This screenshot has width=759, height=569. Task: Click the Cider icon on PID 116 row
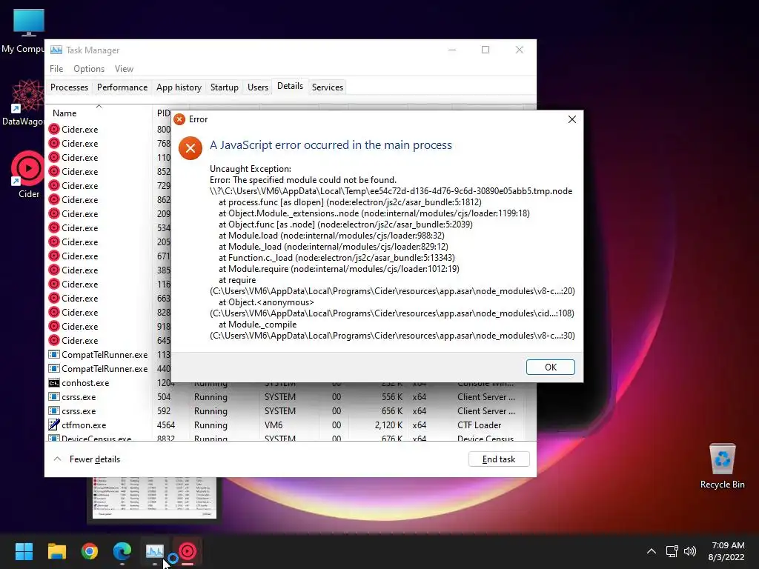[x=53, y=284]
